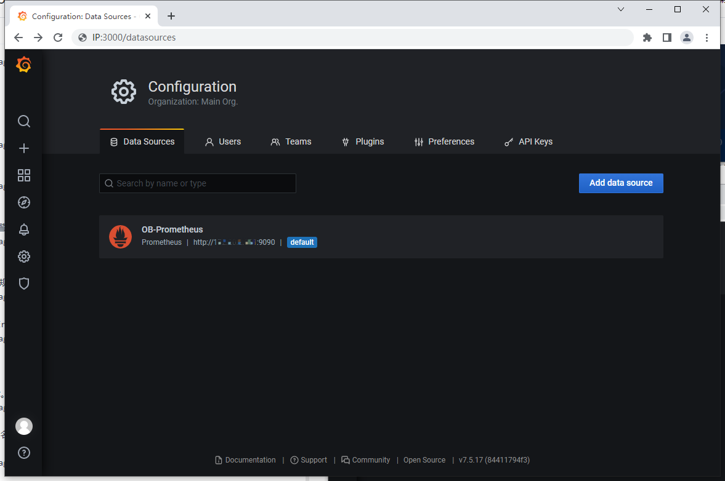Click the Add data source button
Image resolution: width=725 pixels, height=481 pixels.
click(621, 183)
